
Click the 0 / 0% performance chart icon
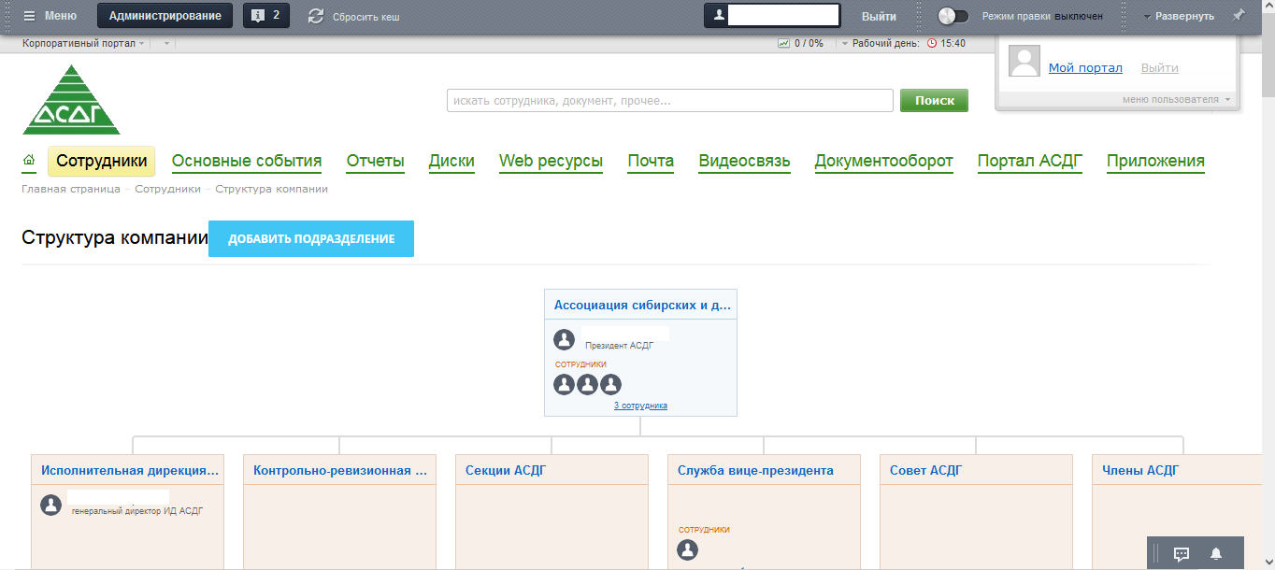(x=783, y=43)
